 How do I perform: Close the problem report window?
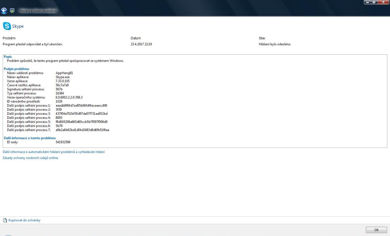coord(383,2)
